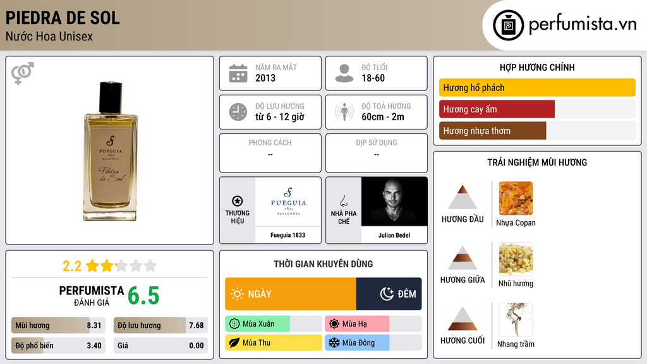Select the Mùa Thu season bar
This screenshot has width=647, height=364.
tap(274, 343)
